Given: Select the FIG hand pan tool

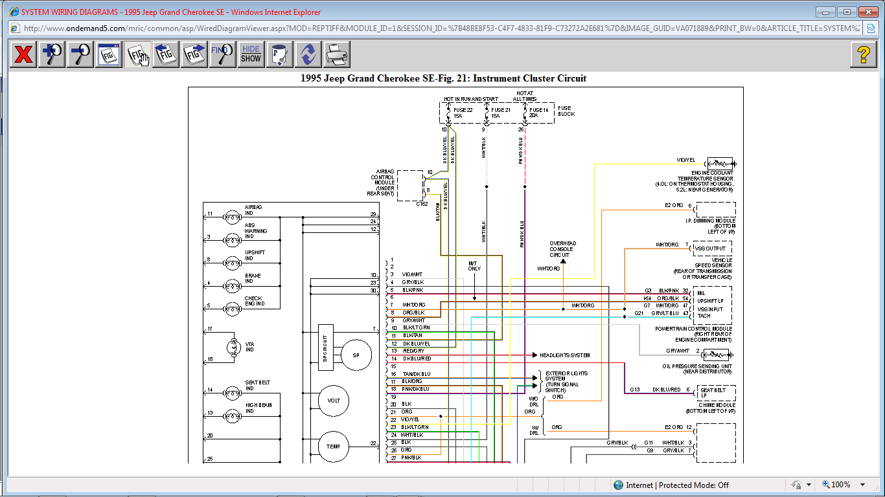Looking at the screenshot, I should point(137,54).
